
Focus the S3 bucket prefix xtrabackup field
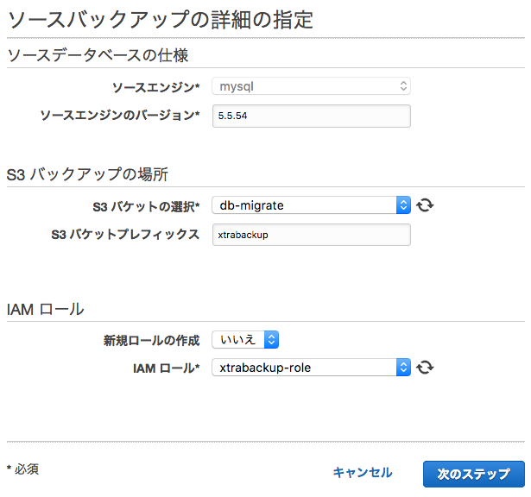pyautogui.click(x=312, y=235)
